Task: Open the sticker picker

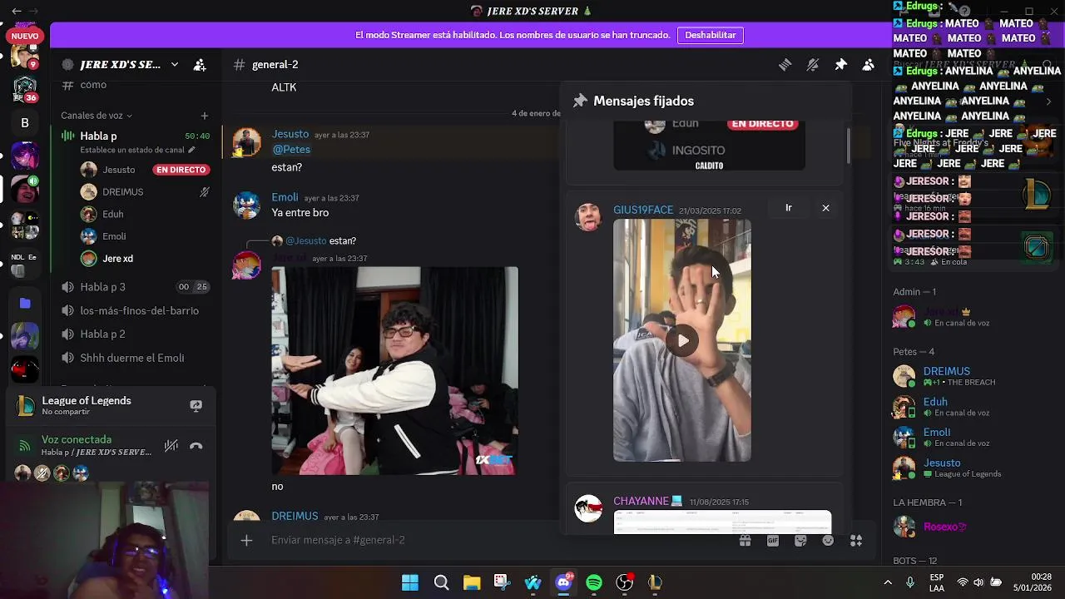Action: pyautogui.click(x=800, y=541)
